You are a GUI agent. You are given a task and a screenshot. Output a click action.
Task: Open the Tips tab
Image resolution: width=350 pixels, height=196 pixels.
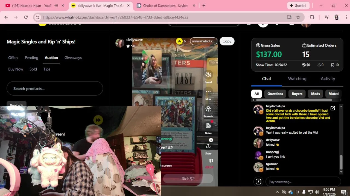pyautogui.click(x=47, y=69)
